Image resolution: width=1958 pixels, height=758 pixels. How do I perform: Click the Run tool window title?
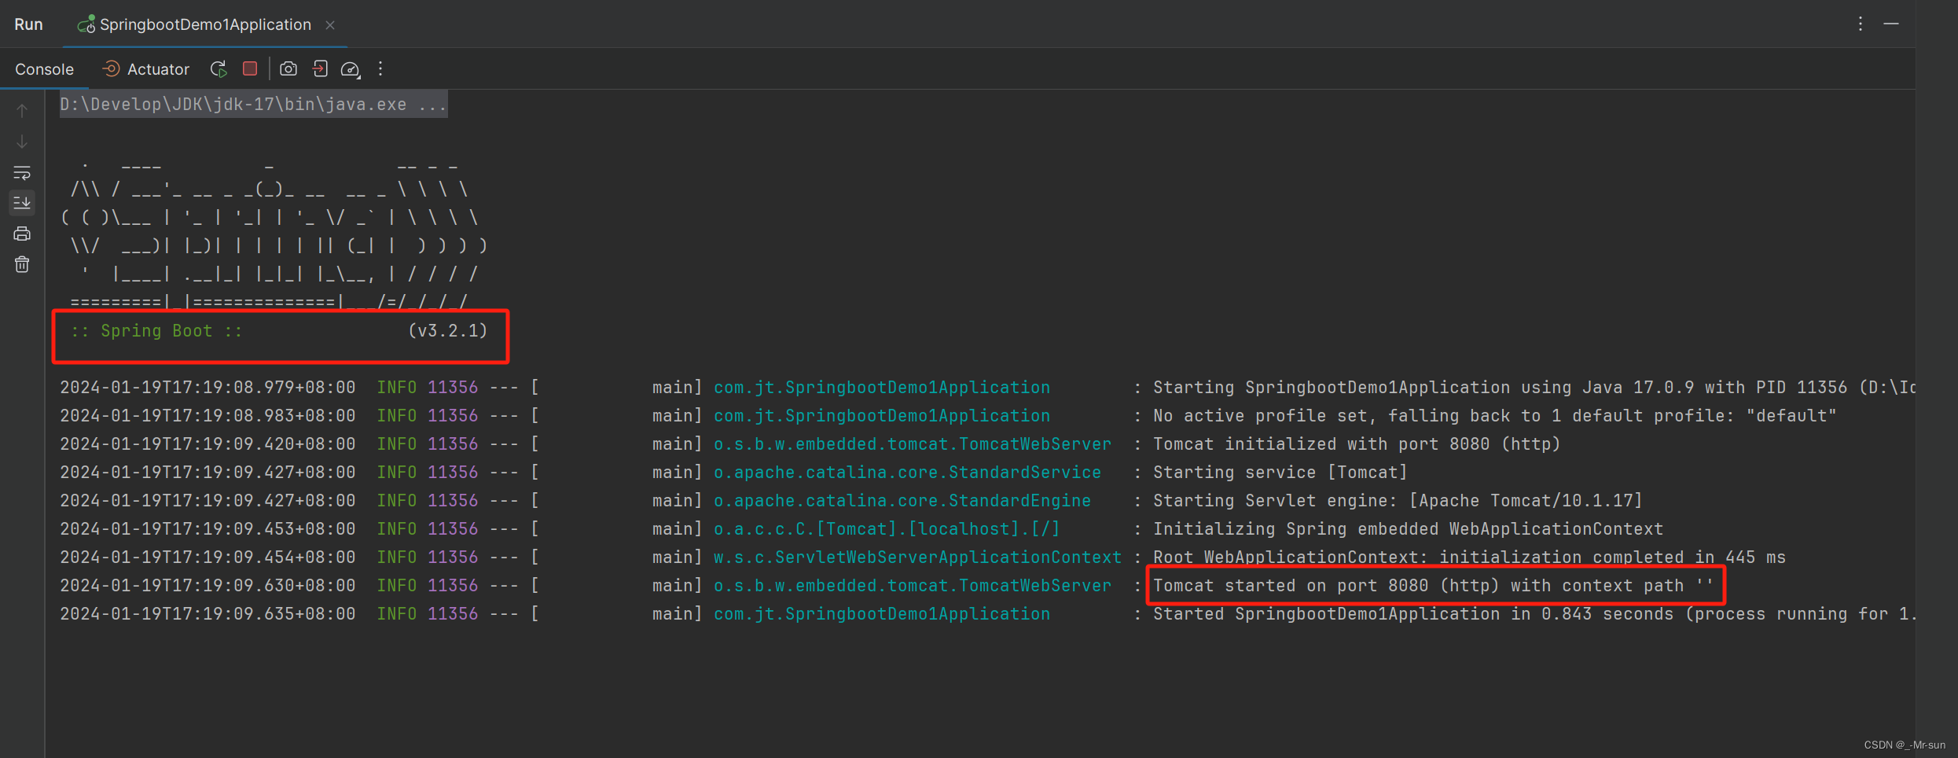[28, 24]
